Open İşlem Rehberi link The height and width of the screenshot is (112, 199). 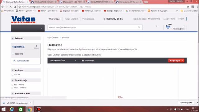[140, 19]
